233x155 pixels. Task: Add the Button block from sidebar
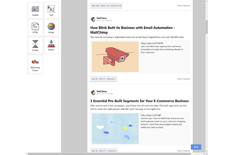51,45
